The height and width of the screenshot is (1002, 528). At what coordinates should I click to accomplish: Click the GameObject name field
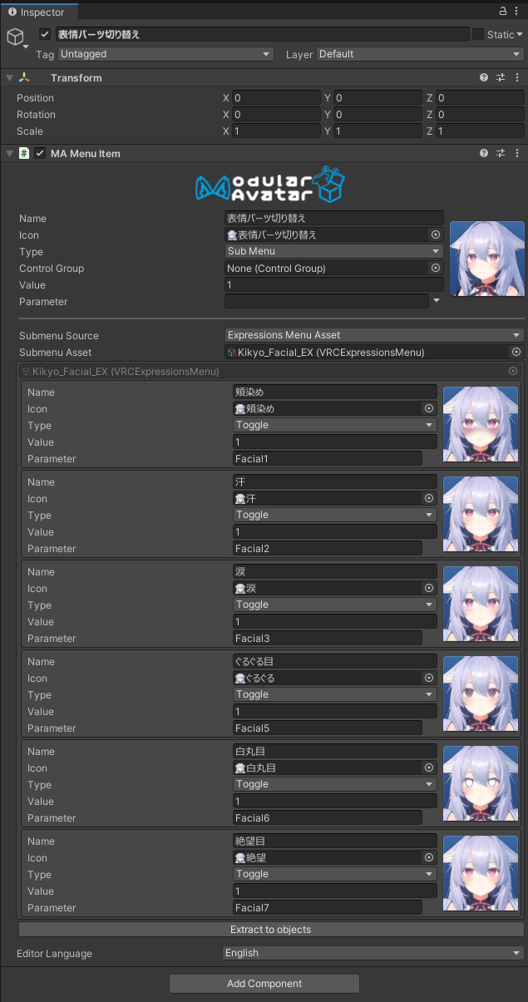pos(262,34)
